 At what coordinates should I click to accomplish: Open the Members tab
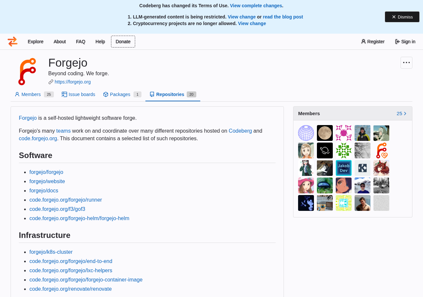(34, 94)
